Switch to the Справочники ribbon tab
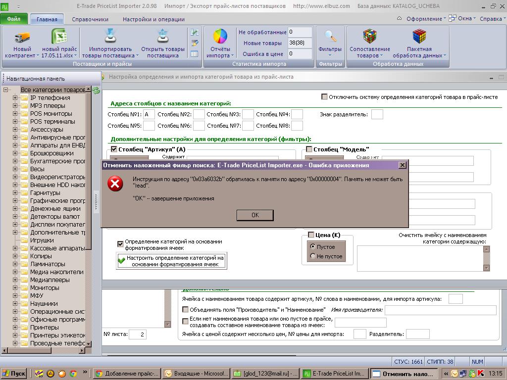 (x=90, y=19)
